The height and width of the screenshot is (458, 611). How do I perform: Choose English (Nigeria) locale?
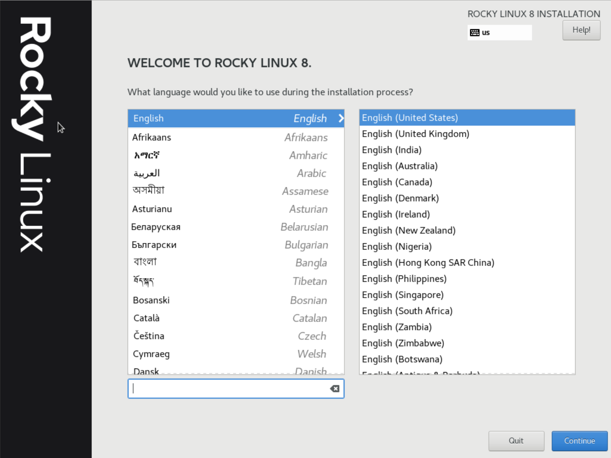[x=467, y=246]
